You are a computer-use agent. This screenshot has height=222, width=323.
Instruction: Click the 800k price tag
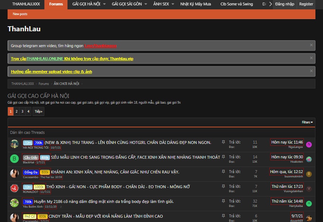coord(45,158)
